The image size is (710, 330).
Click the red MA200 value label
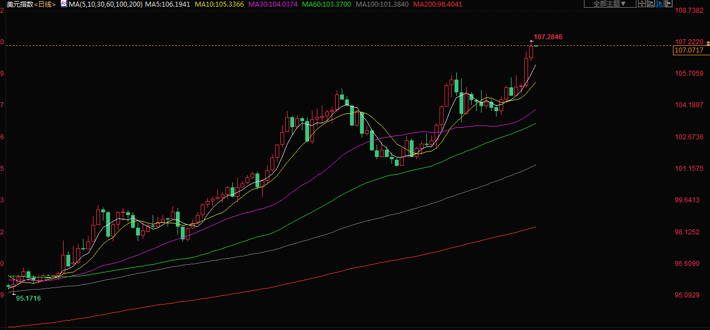pyautogui.click(x=439, y=4)
